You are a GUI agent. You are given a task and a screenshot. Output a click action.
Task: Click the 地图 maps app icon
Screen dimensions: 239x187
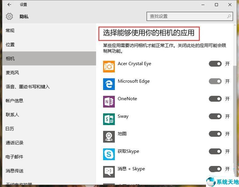(x=109, y=137)
